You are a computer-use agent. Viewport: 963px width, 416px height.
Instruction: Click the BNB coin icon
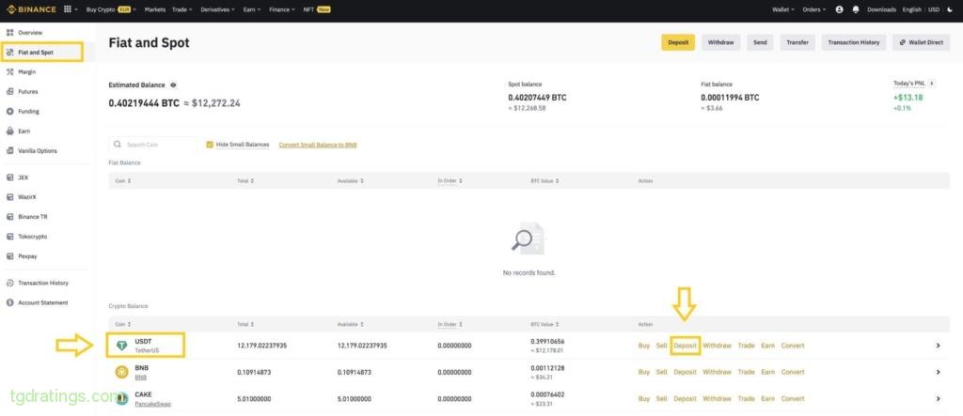121,373
